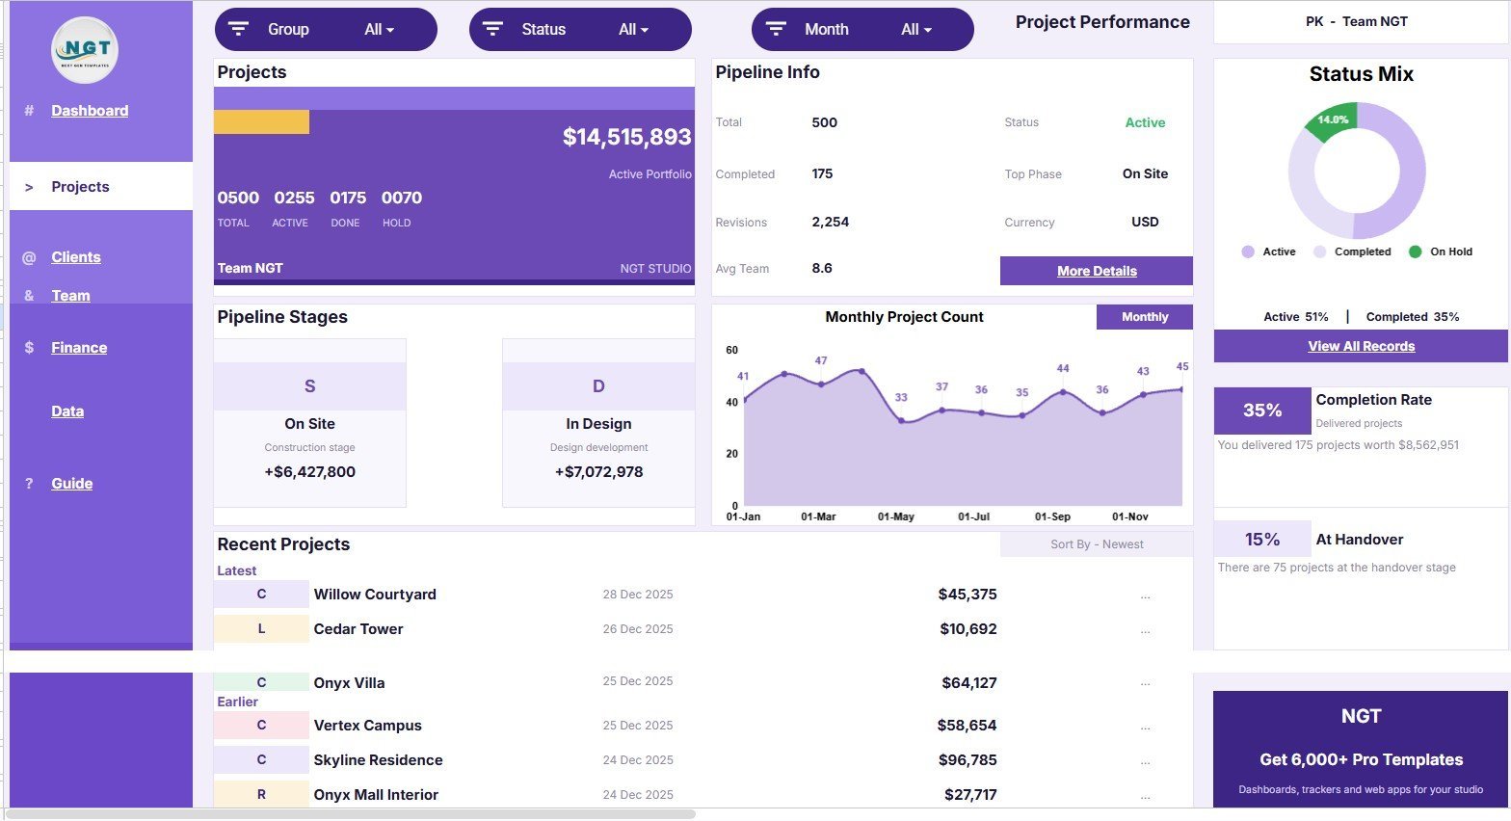Click the D badge on the In Design card
This screenshot has width=1511, height=821.
tap(598, 386)
